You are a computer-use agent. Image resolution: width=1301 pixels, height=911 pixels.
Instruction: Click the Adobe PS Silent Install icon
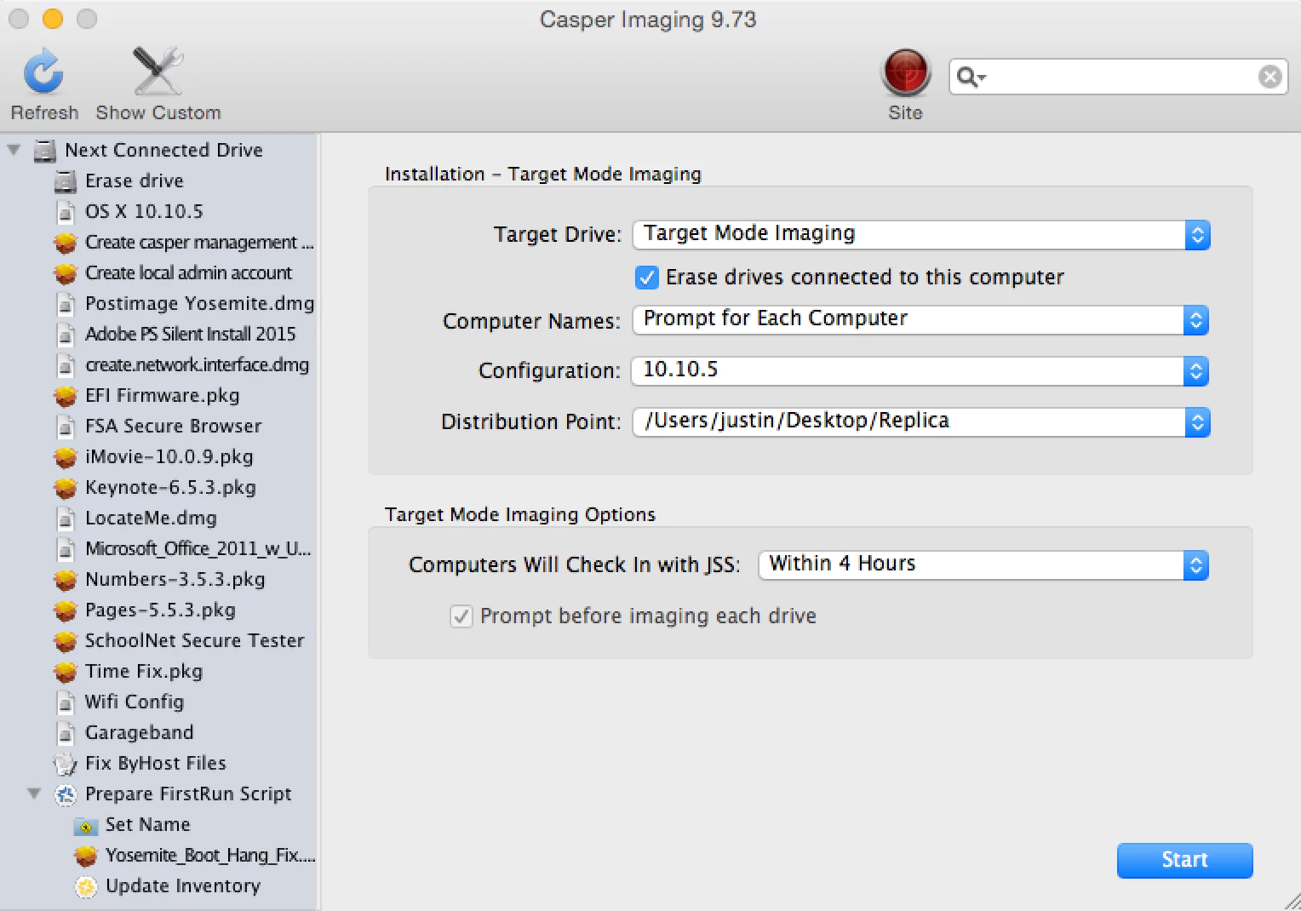(66, 335)
